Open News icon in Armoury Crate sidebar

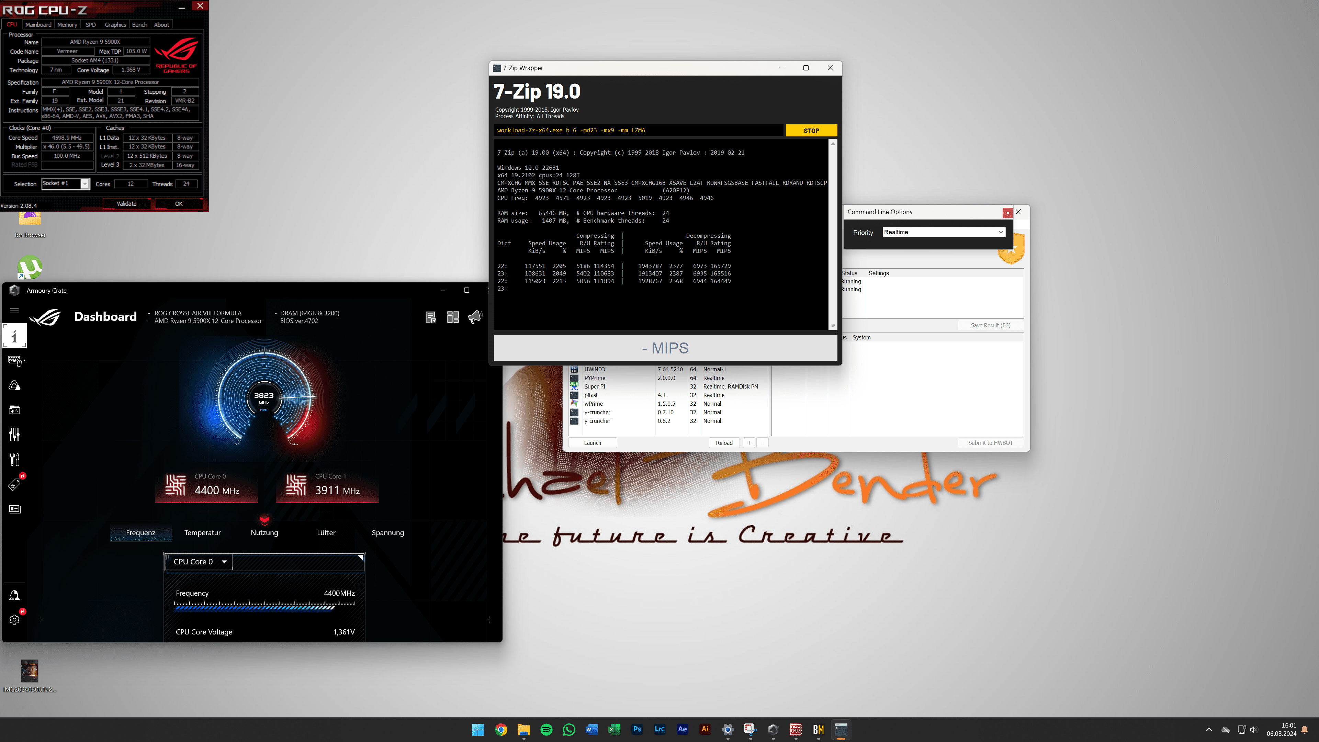pyautogui.click(x=14, y=509)
